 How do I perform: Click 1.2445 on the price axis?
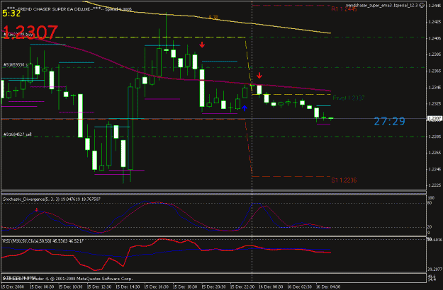[434, 6]
